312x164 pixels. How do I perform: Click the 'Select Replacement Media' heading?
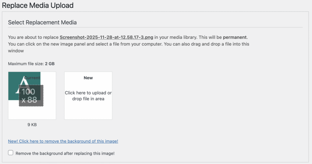[42, 22]
